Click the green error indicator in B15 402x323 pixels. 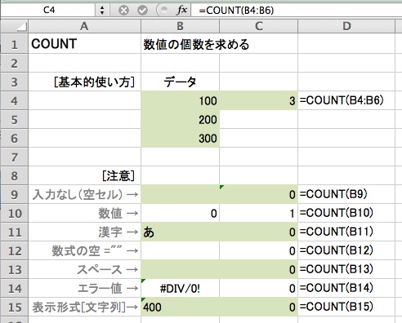click(x=143, y=299)
